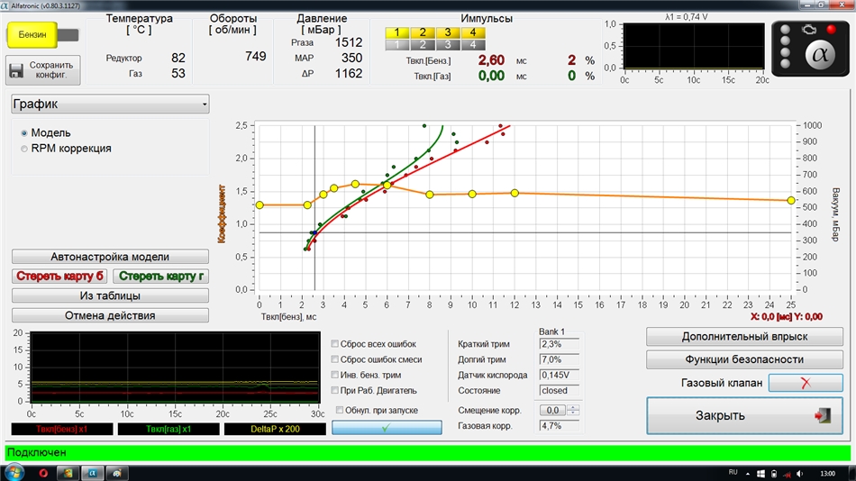This screenshot has width=856, height=481.
Task: Click the Windows Start orb
Action: [14, 472]
